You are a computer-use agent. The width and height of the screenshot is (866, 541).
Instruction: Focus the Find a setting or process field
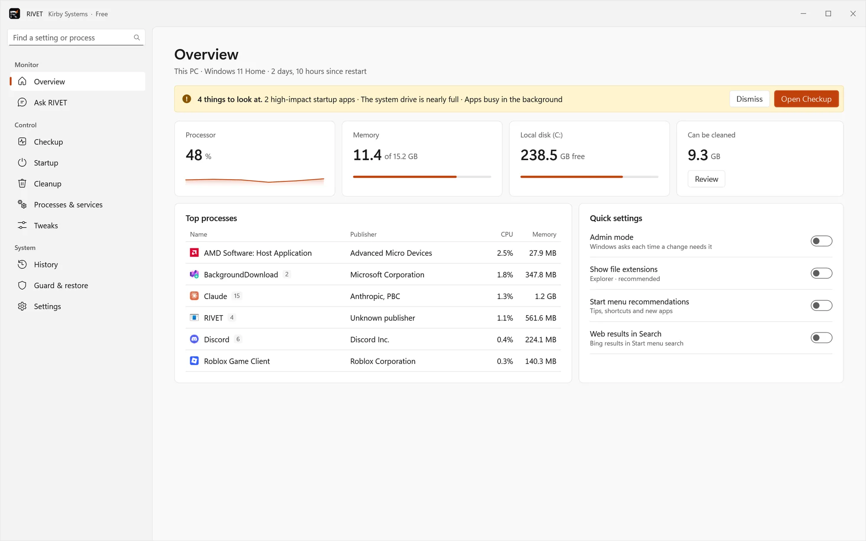76,38
